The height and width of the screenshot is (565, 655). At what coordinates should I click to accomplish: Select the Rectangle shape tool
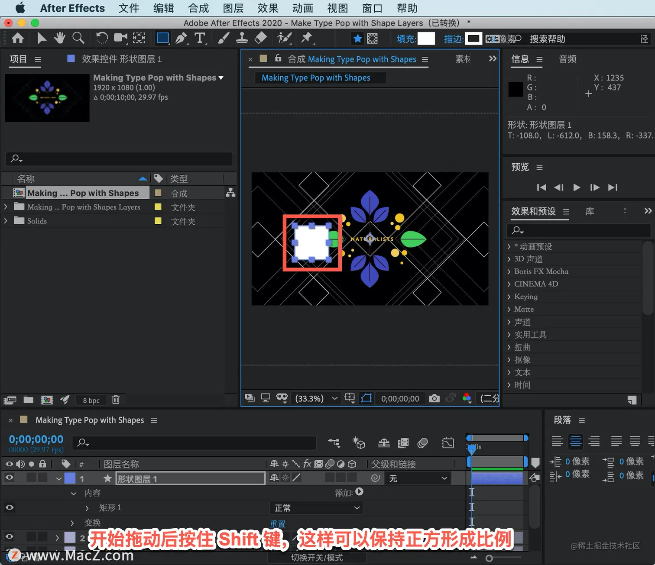click(x=162, y=39)
